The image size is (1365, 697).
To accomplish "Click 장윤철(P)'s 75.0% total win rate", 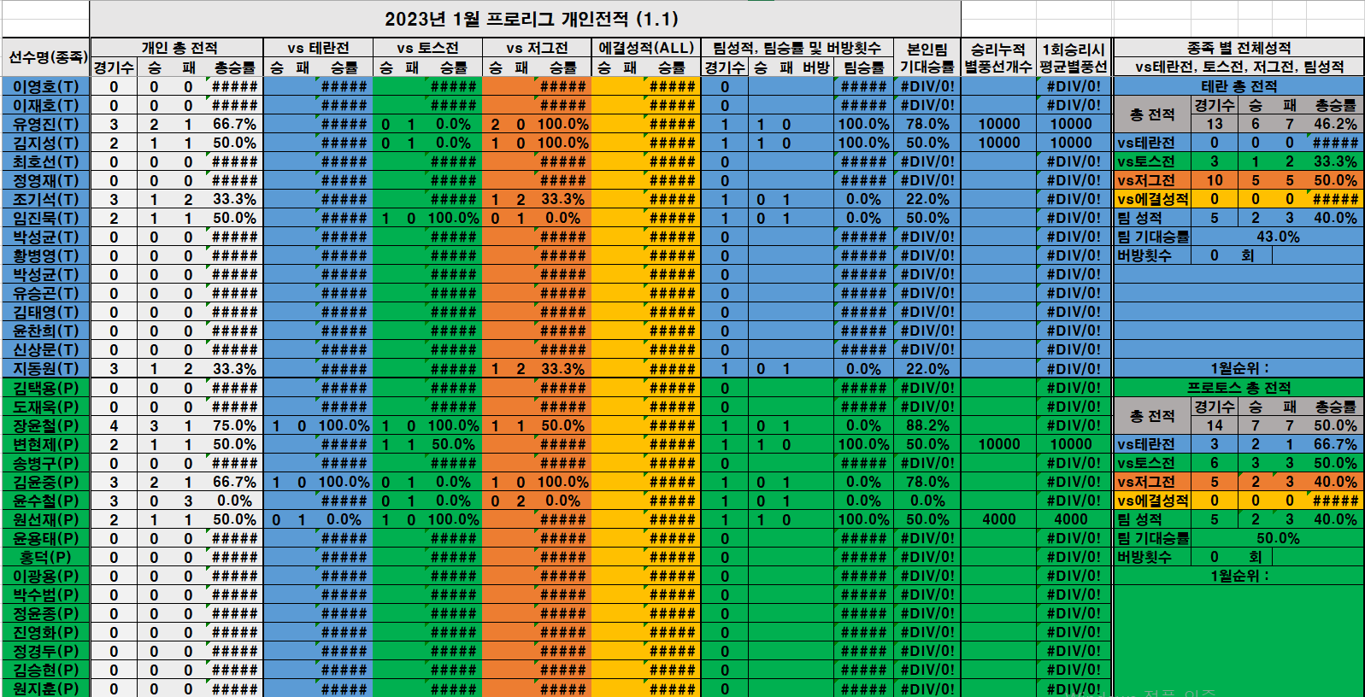I will 234,425.
